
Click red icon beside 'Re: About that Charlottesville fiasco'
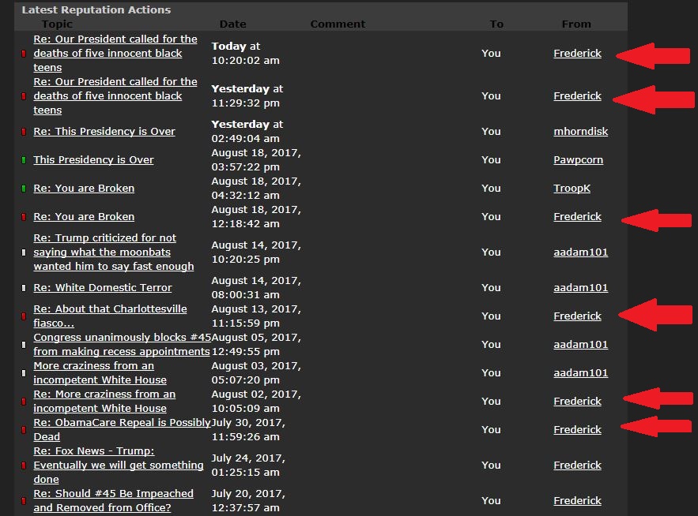24,316
